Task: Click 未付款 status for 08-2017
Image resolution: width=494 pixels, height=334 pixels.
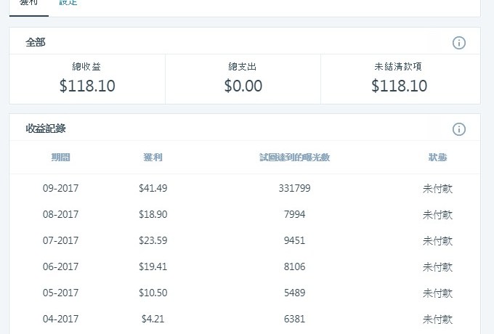Action: pos(437,214)
